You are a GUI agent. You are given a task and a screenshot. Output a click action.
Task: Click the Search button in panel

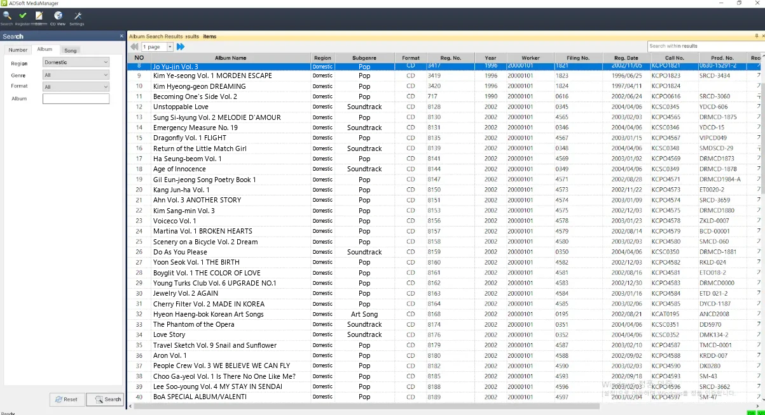coord(104,399)
